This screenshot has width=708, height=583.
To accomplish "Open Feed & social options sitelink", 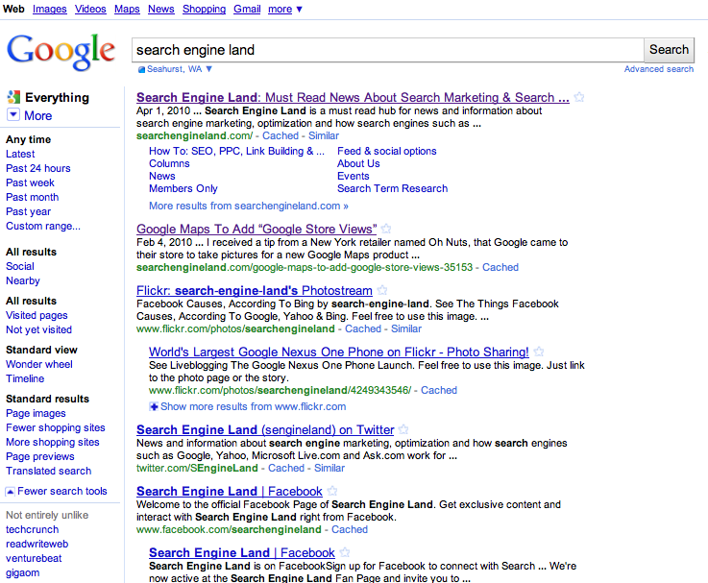I will point(387,151).
